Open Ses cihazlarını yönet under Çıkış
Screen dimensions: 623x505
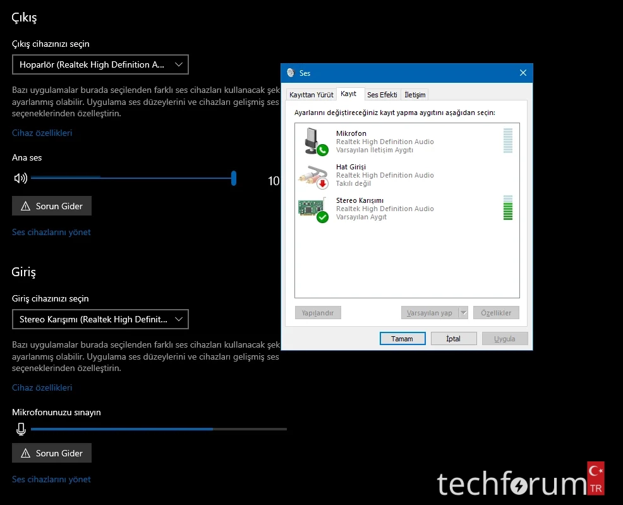click(51, 232)
